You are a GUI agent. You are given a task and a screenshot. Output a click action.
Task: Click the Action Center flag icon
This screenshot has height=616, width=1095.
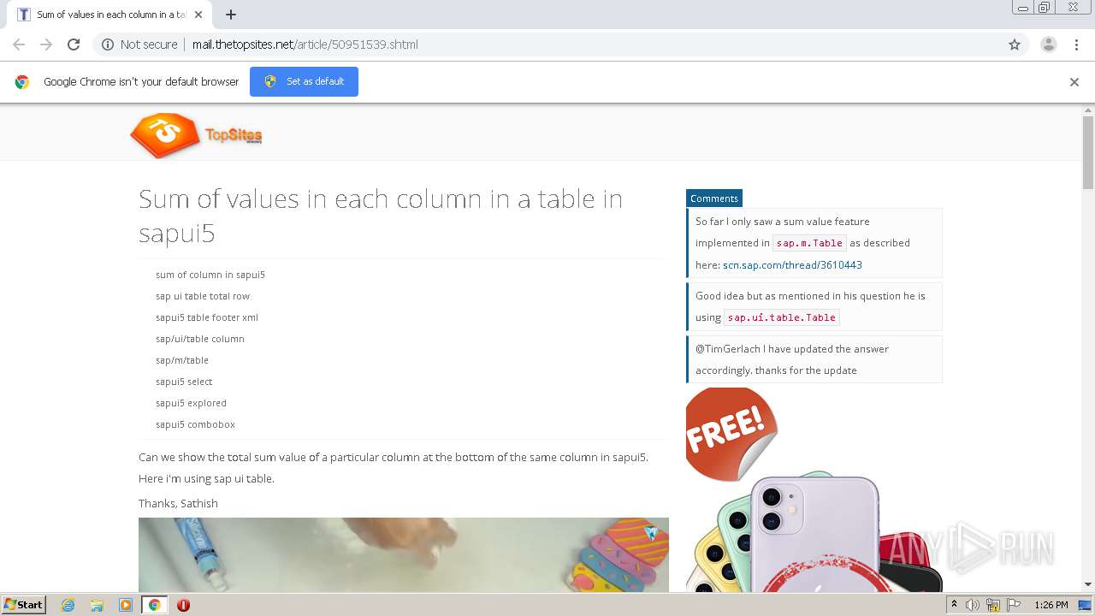[x=1014, y=605]
